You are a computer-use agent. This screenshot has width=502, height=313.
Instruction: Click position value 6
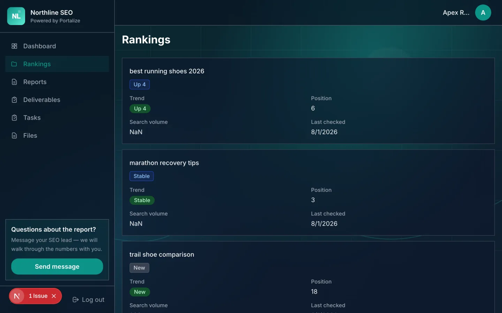313,109
